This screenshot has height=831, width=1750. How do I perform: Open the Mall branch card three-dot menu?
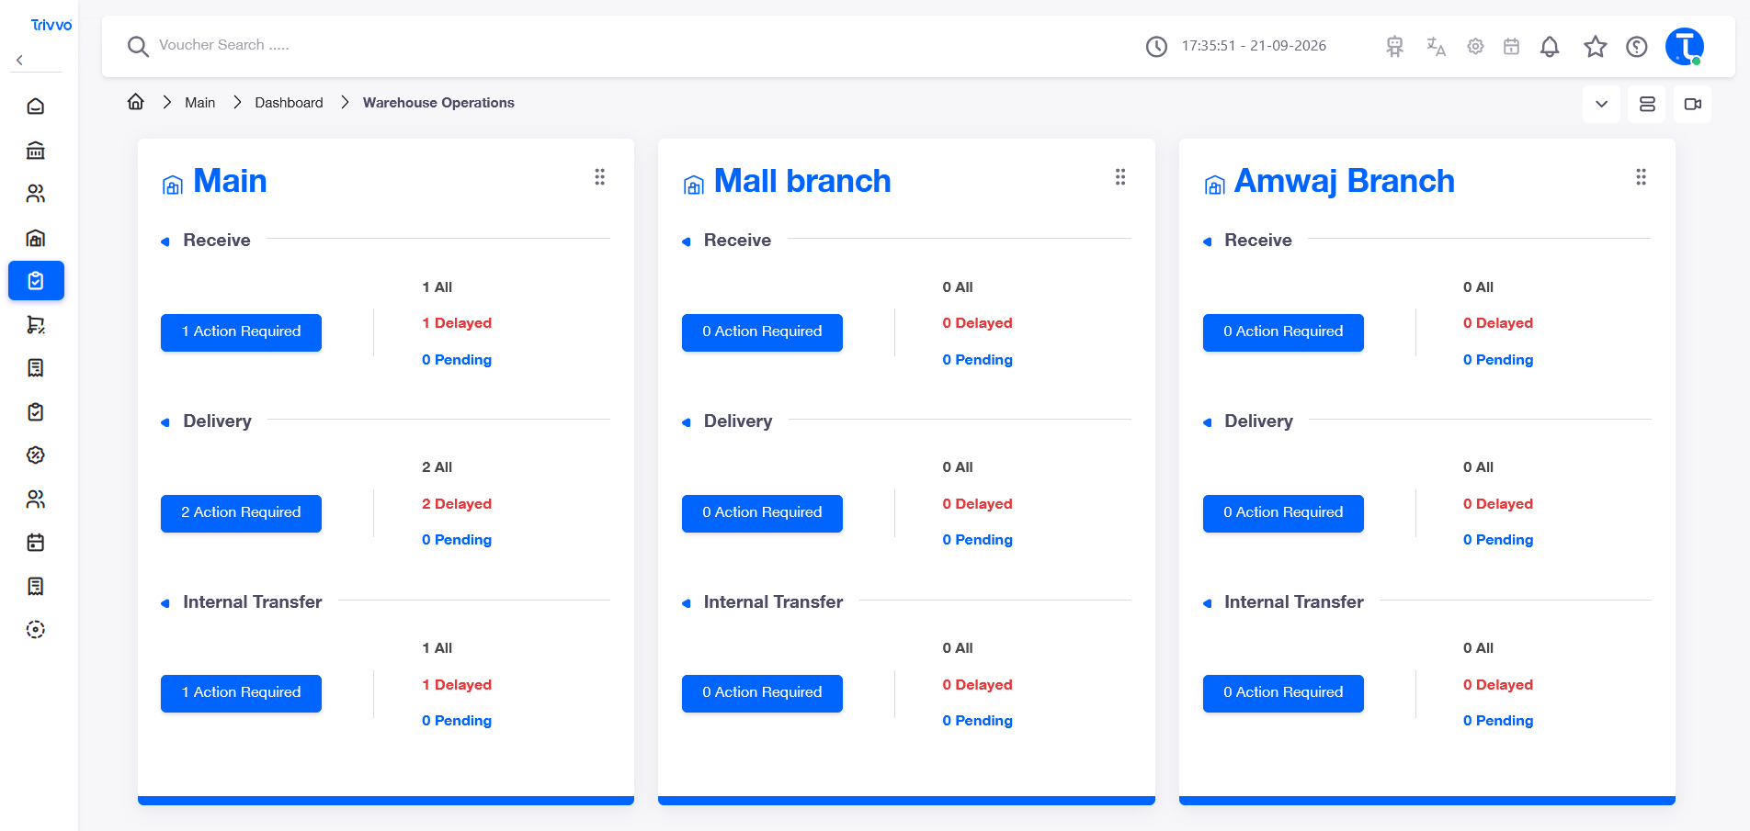[1120, 177]
